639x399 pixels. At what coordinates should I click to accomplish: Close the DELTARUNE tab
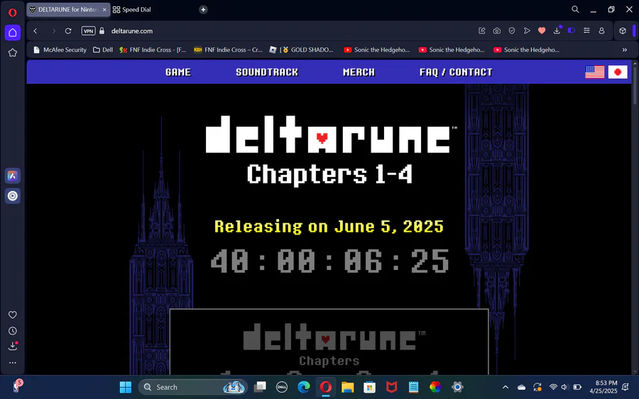(x=104, y=10)
